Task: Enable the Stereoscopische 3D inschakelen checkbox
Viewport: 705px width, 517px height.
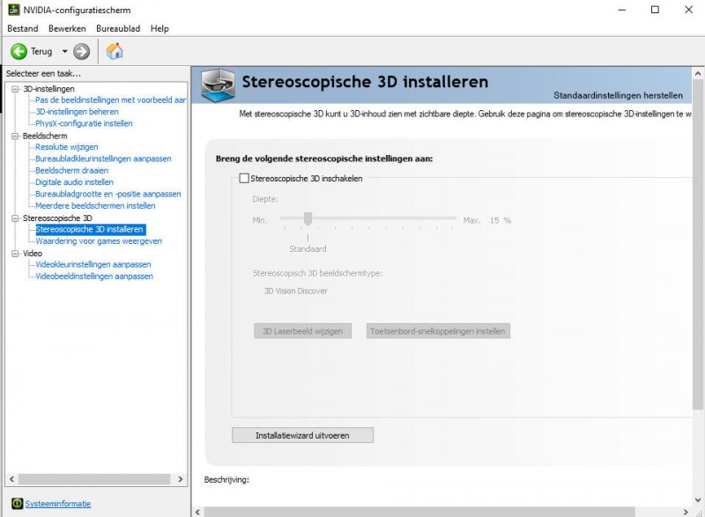Action: [244, 178]
